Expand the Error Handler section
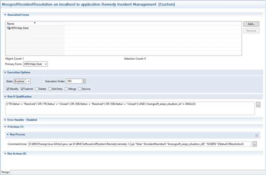The height and width of the screenshot is (175, 266). pos(5,120)
